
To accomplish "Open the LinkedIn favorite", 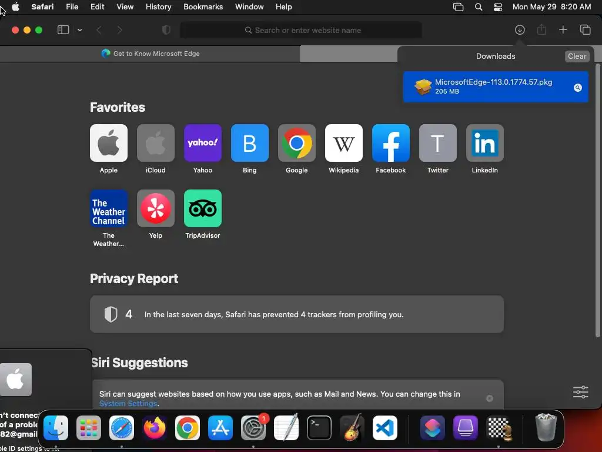I will 485,143.
